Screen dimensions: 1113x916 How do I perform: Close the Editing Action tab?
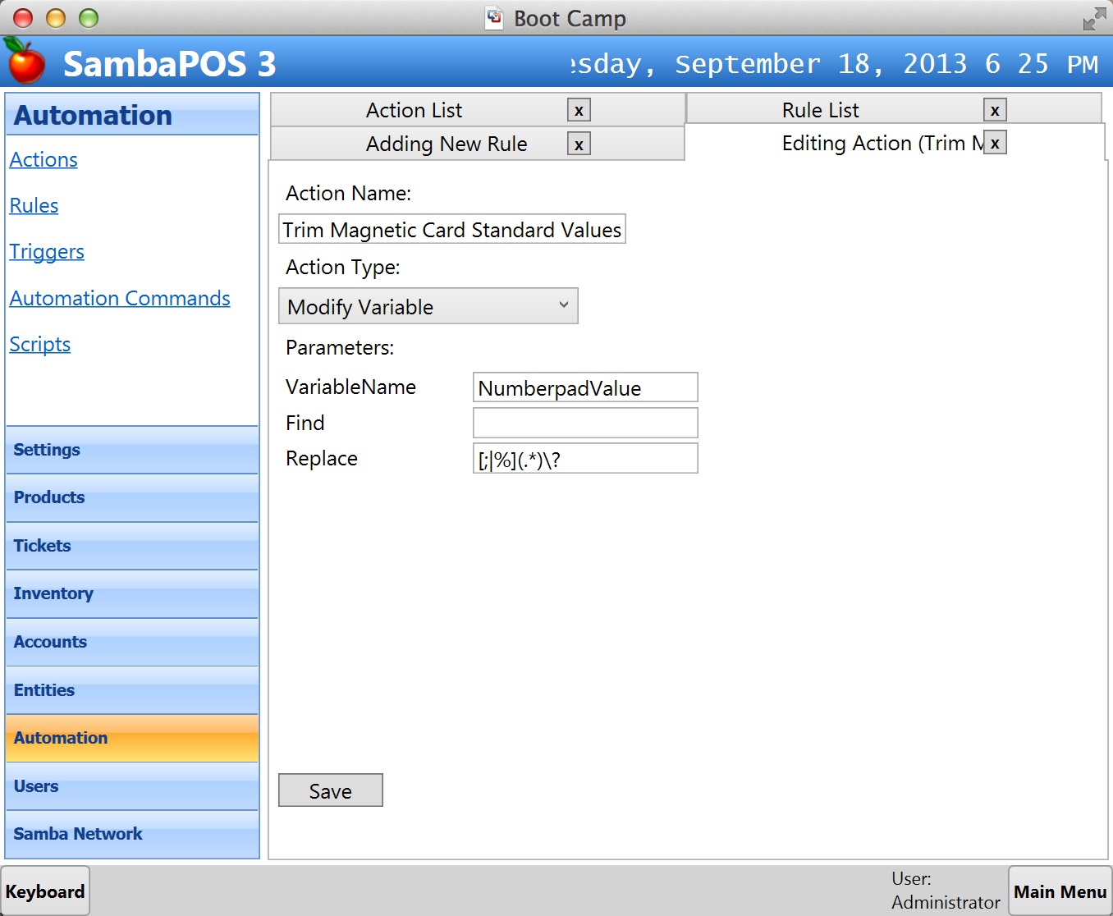(x=995, y=144)
